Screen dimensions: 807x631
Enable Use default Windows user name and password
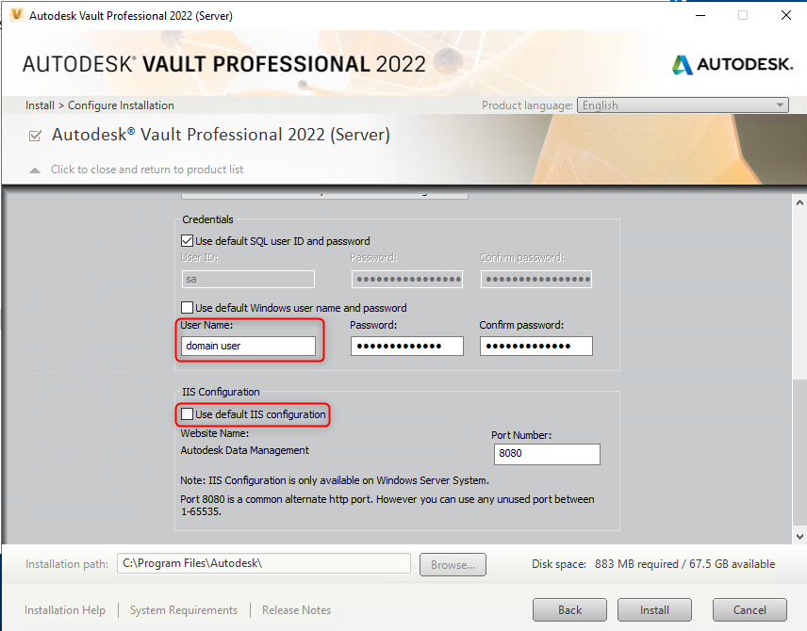(x=187, y=306)
